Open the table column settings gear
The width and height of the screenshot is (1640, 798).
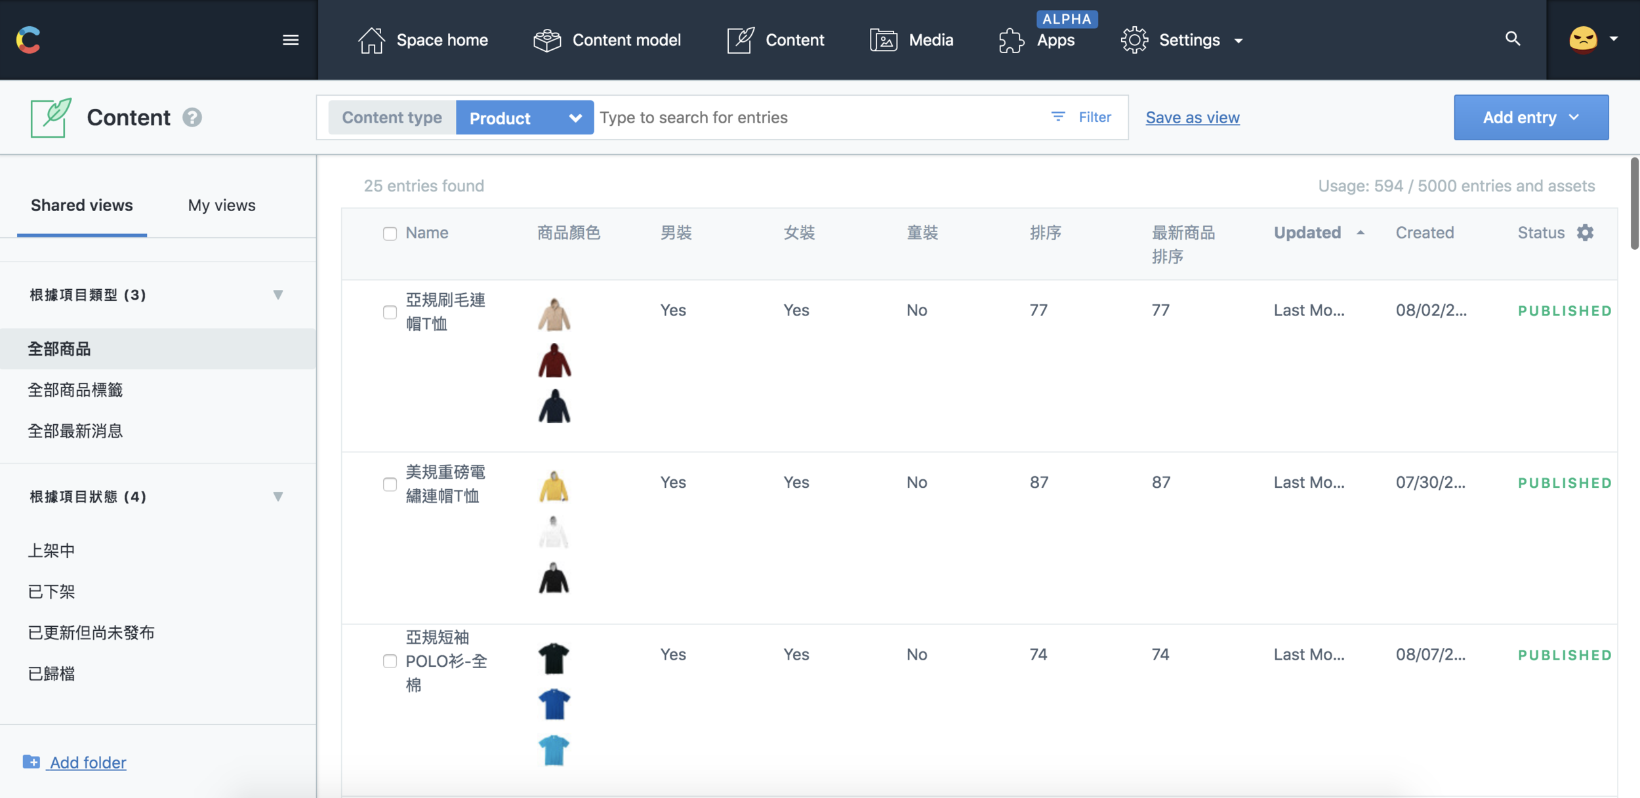tap(1585, 233)
